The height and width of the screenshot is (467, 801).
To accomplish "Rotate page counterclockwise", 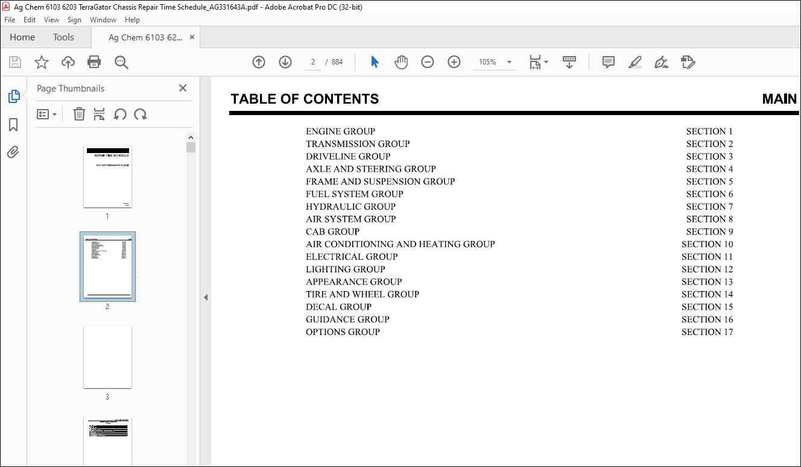I will (120, 114).
